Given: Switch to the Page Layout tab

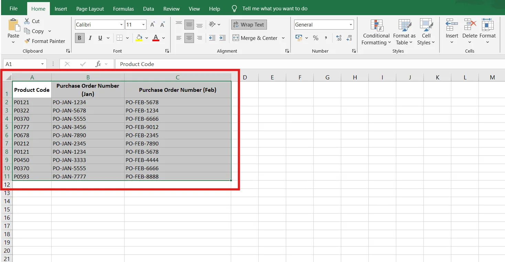Looking at the screenshot, I should click(90, 9).
